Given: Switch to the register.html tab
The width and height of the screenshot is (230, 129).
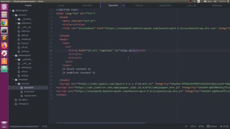Looking at the screenshot, I should pos(165,5).
